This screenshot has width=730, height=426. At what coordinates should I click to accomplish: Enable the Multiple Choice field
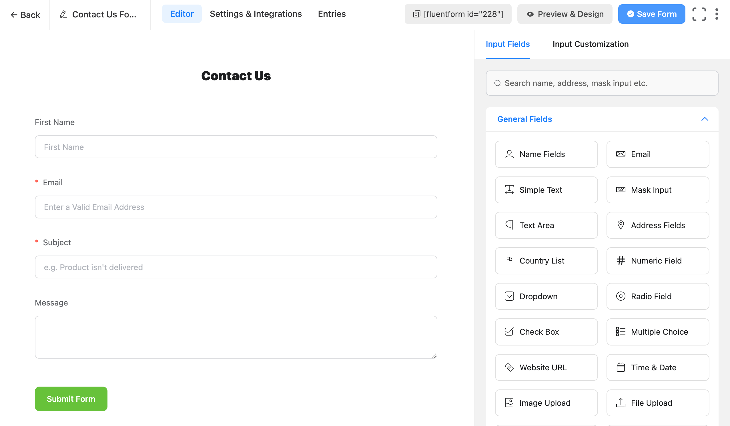tap(658, 332)
